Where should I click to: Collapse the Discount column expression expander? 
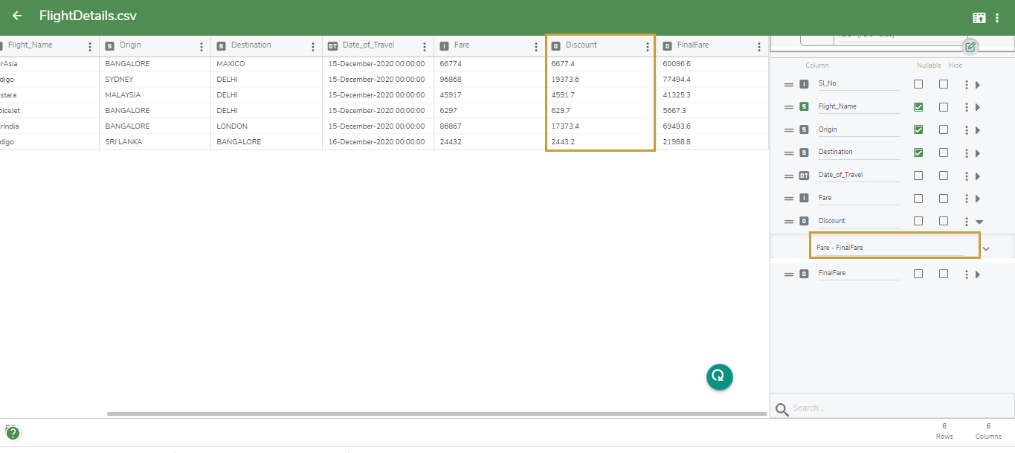point(980,221)
